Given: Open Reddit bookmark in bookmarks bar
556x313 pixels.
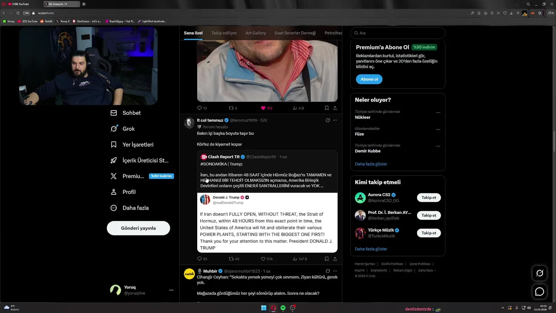Looking at the screenshot, I should click(x=46, y=21).
